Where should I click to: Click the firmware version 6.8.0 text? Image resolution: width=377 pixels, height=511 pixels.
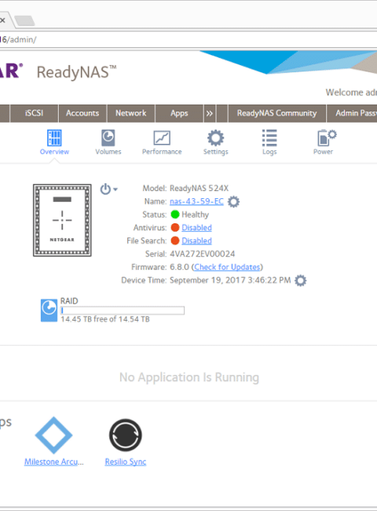click(x=179, y=267)
